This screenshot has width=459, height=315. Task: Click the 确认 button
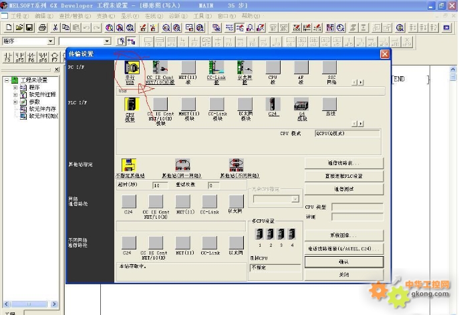[x=344, y=262]
